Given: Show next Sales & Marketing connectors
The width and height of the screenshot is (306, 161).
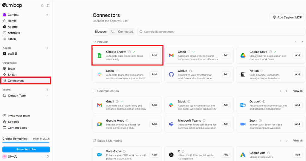Looking at the screenshot, I should click(287, 141).
